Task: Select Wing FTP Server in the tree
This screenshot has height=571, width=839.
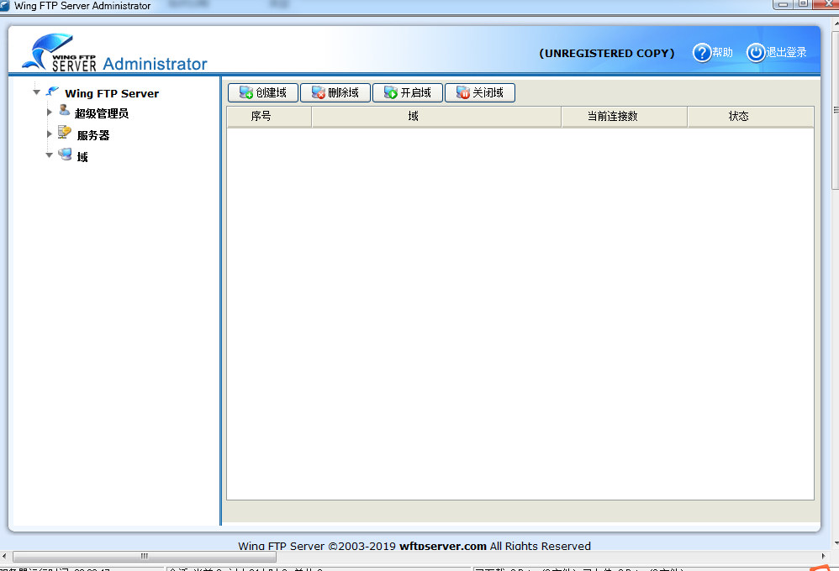Action: coord(112,93)
